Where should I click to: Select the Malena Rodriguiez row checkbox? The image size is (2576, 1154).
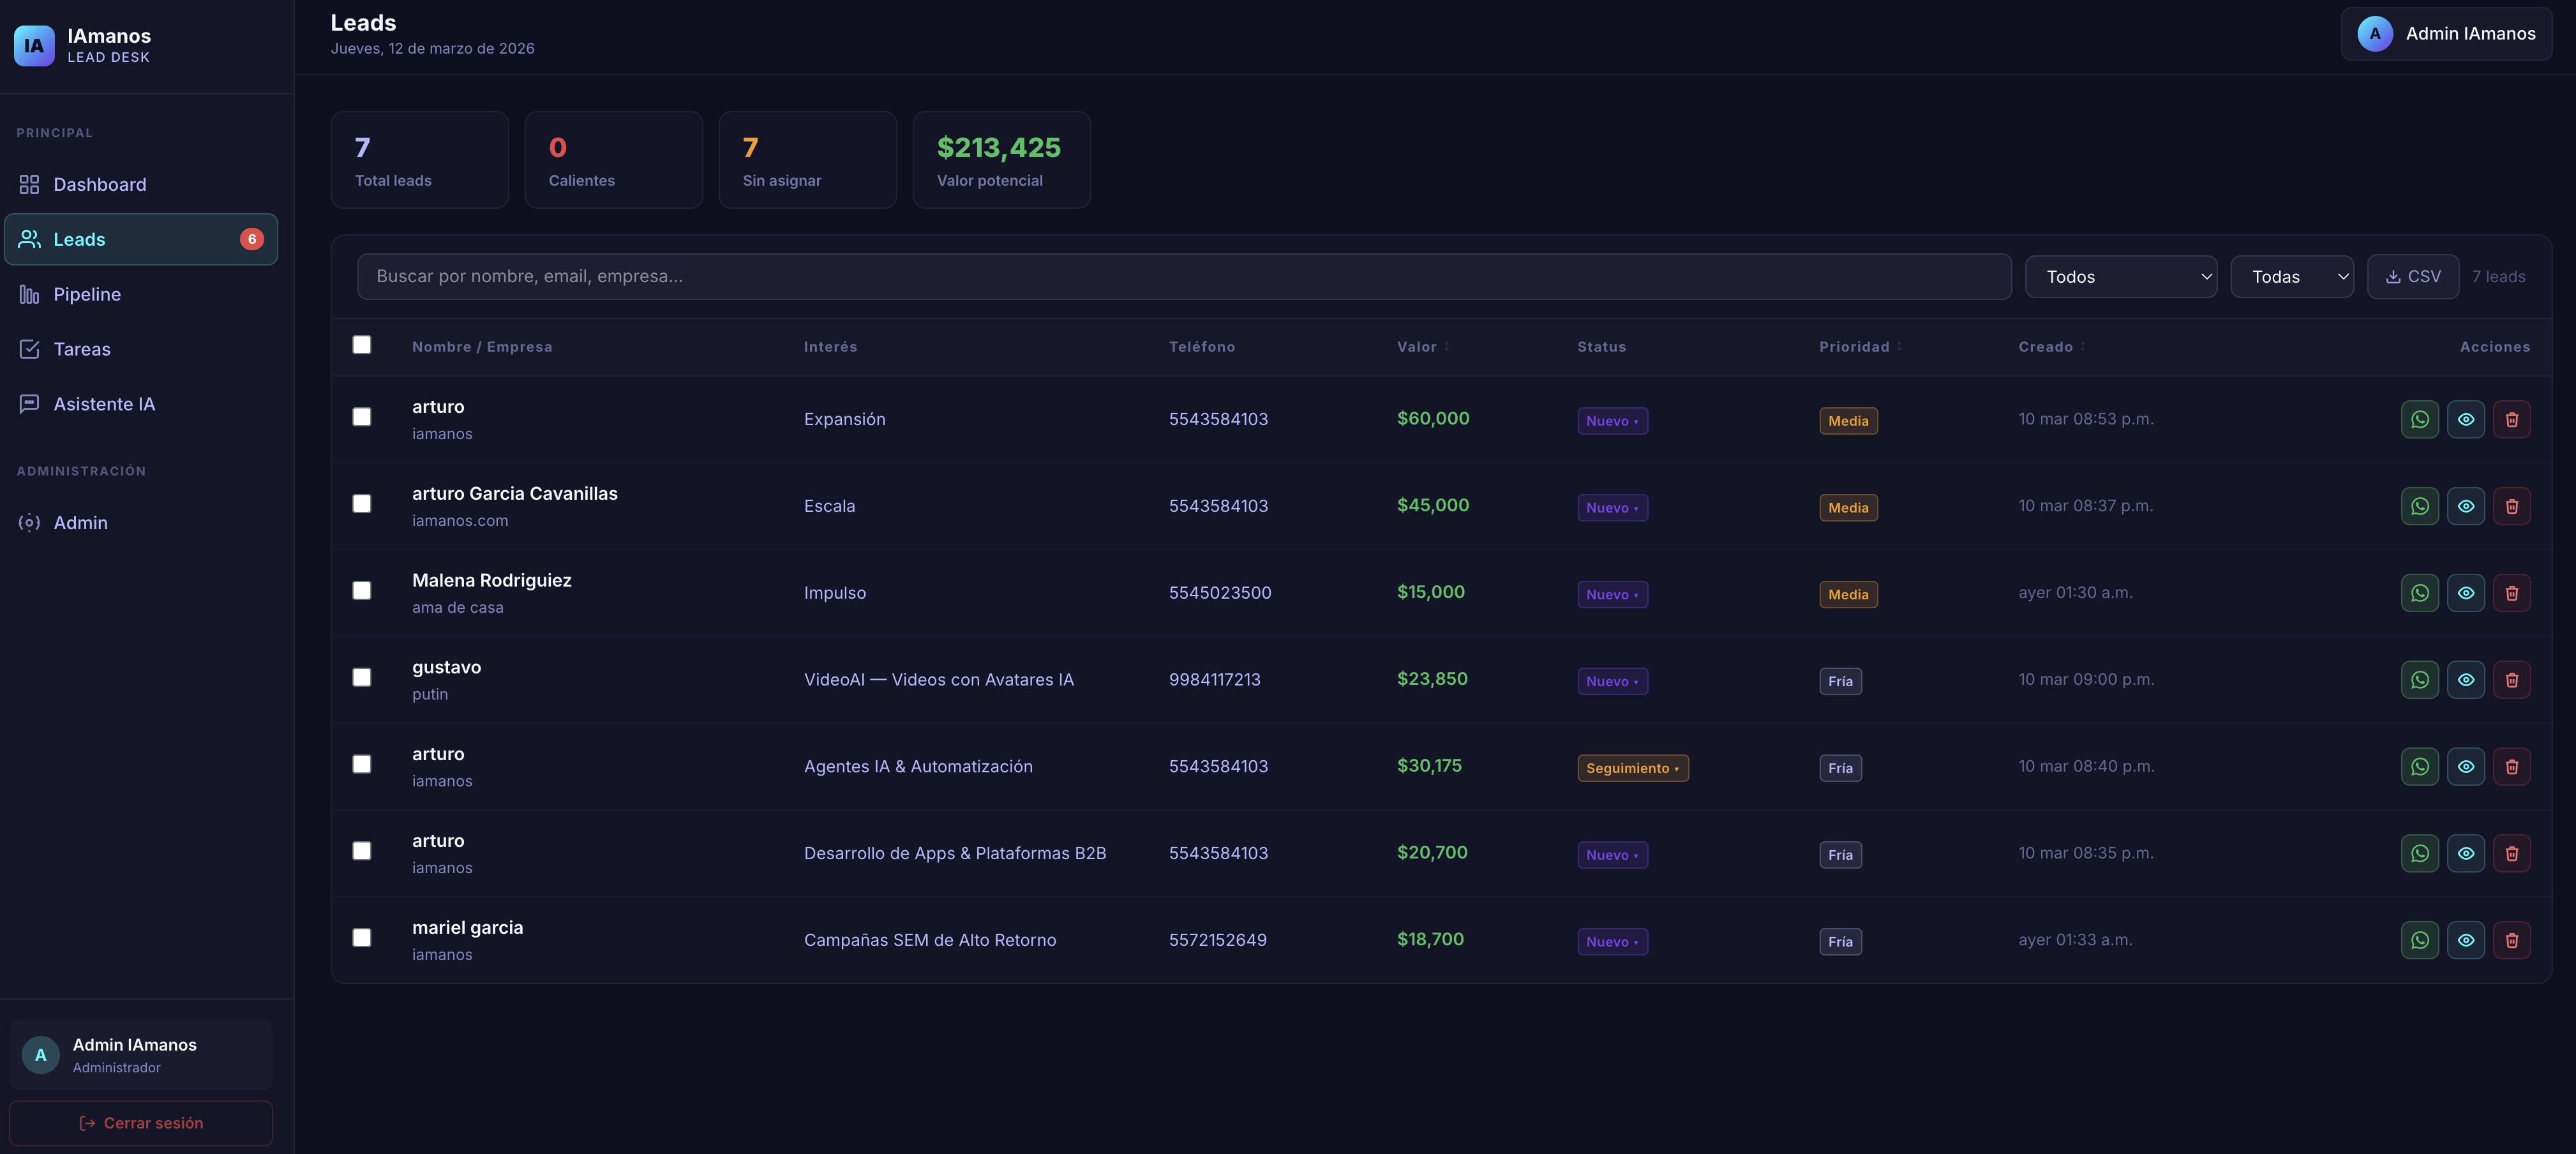[362, 591]
